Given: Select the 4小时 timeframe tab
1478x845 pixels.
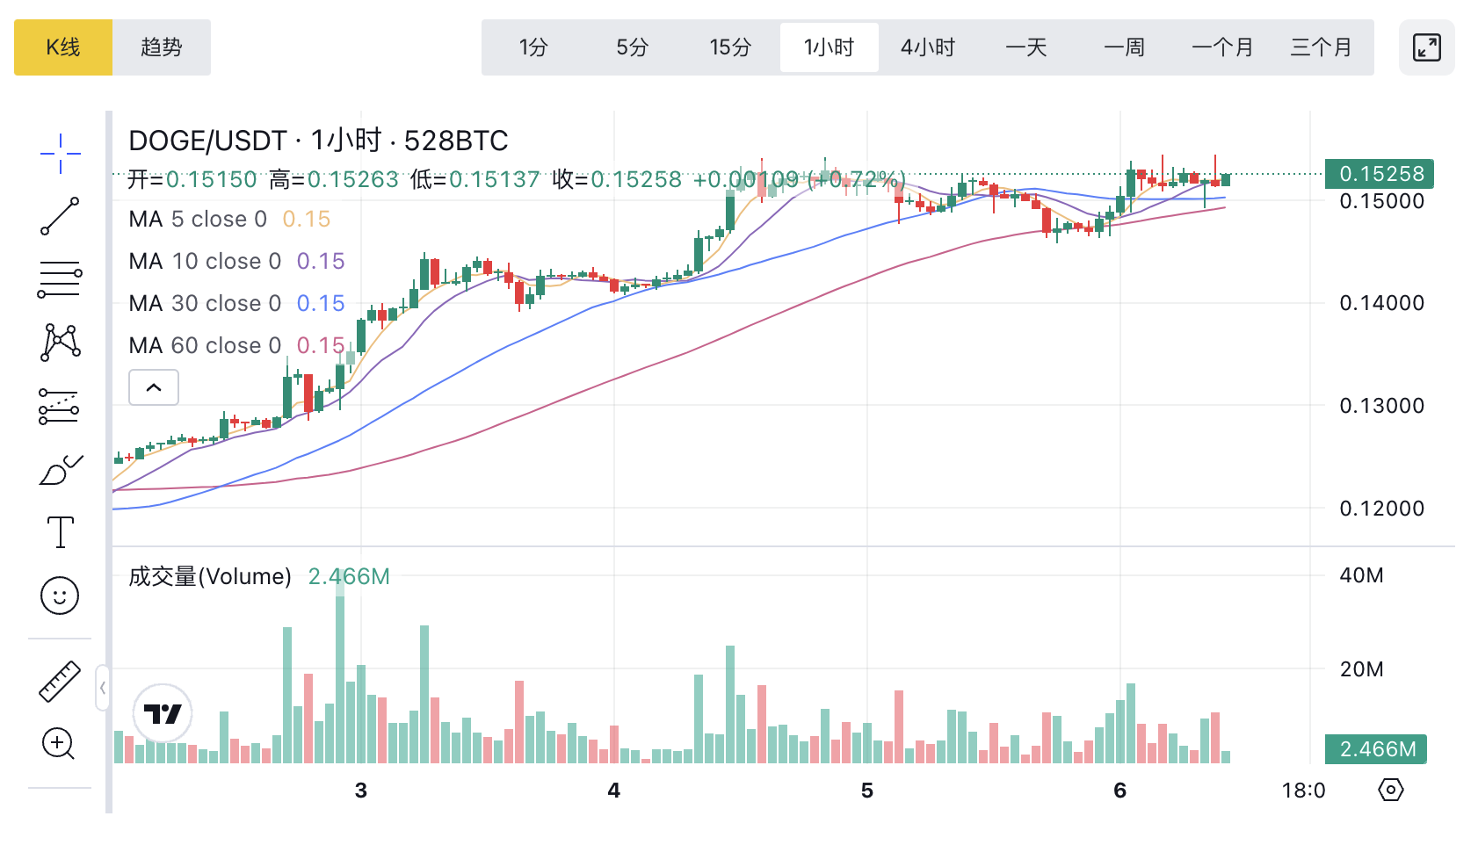Looking at the screenshot, I should [x=927, y=47].
